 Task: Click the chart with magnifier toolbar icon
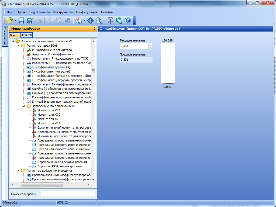click(x=79, y=20)
